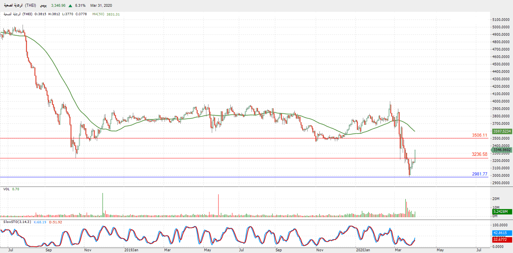Click the D:51.92 stochastic value

(55, 222)
